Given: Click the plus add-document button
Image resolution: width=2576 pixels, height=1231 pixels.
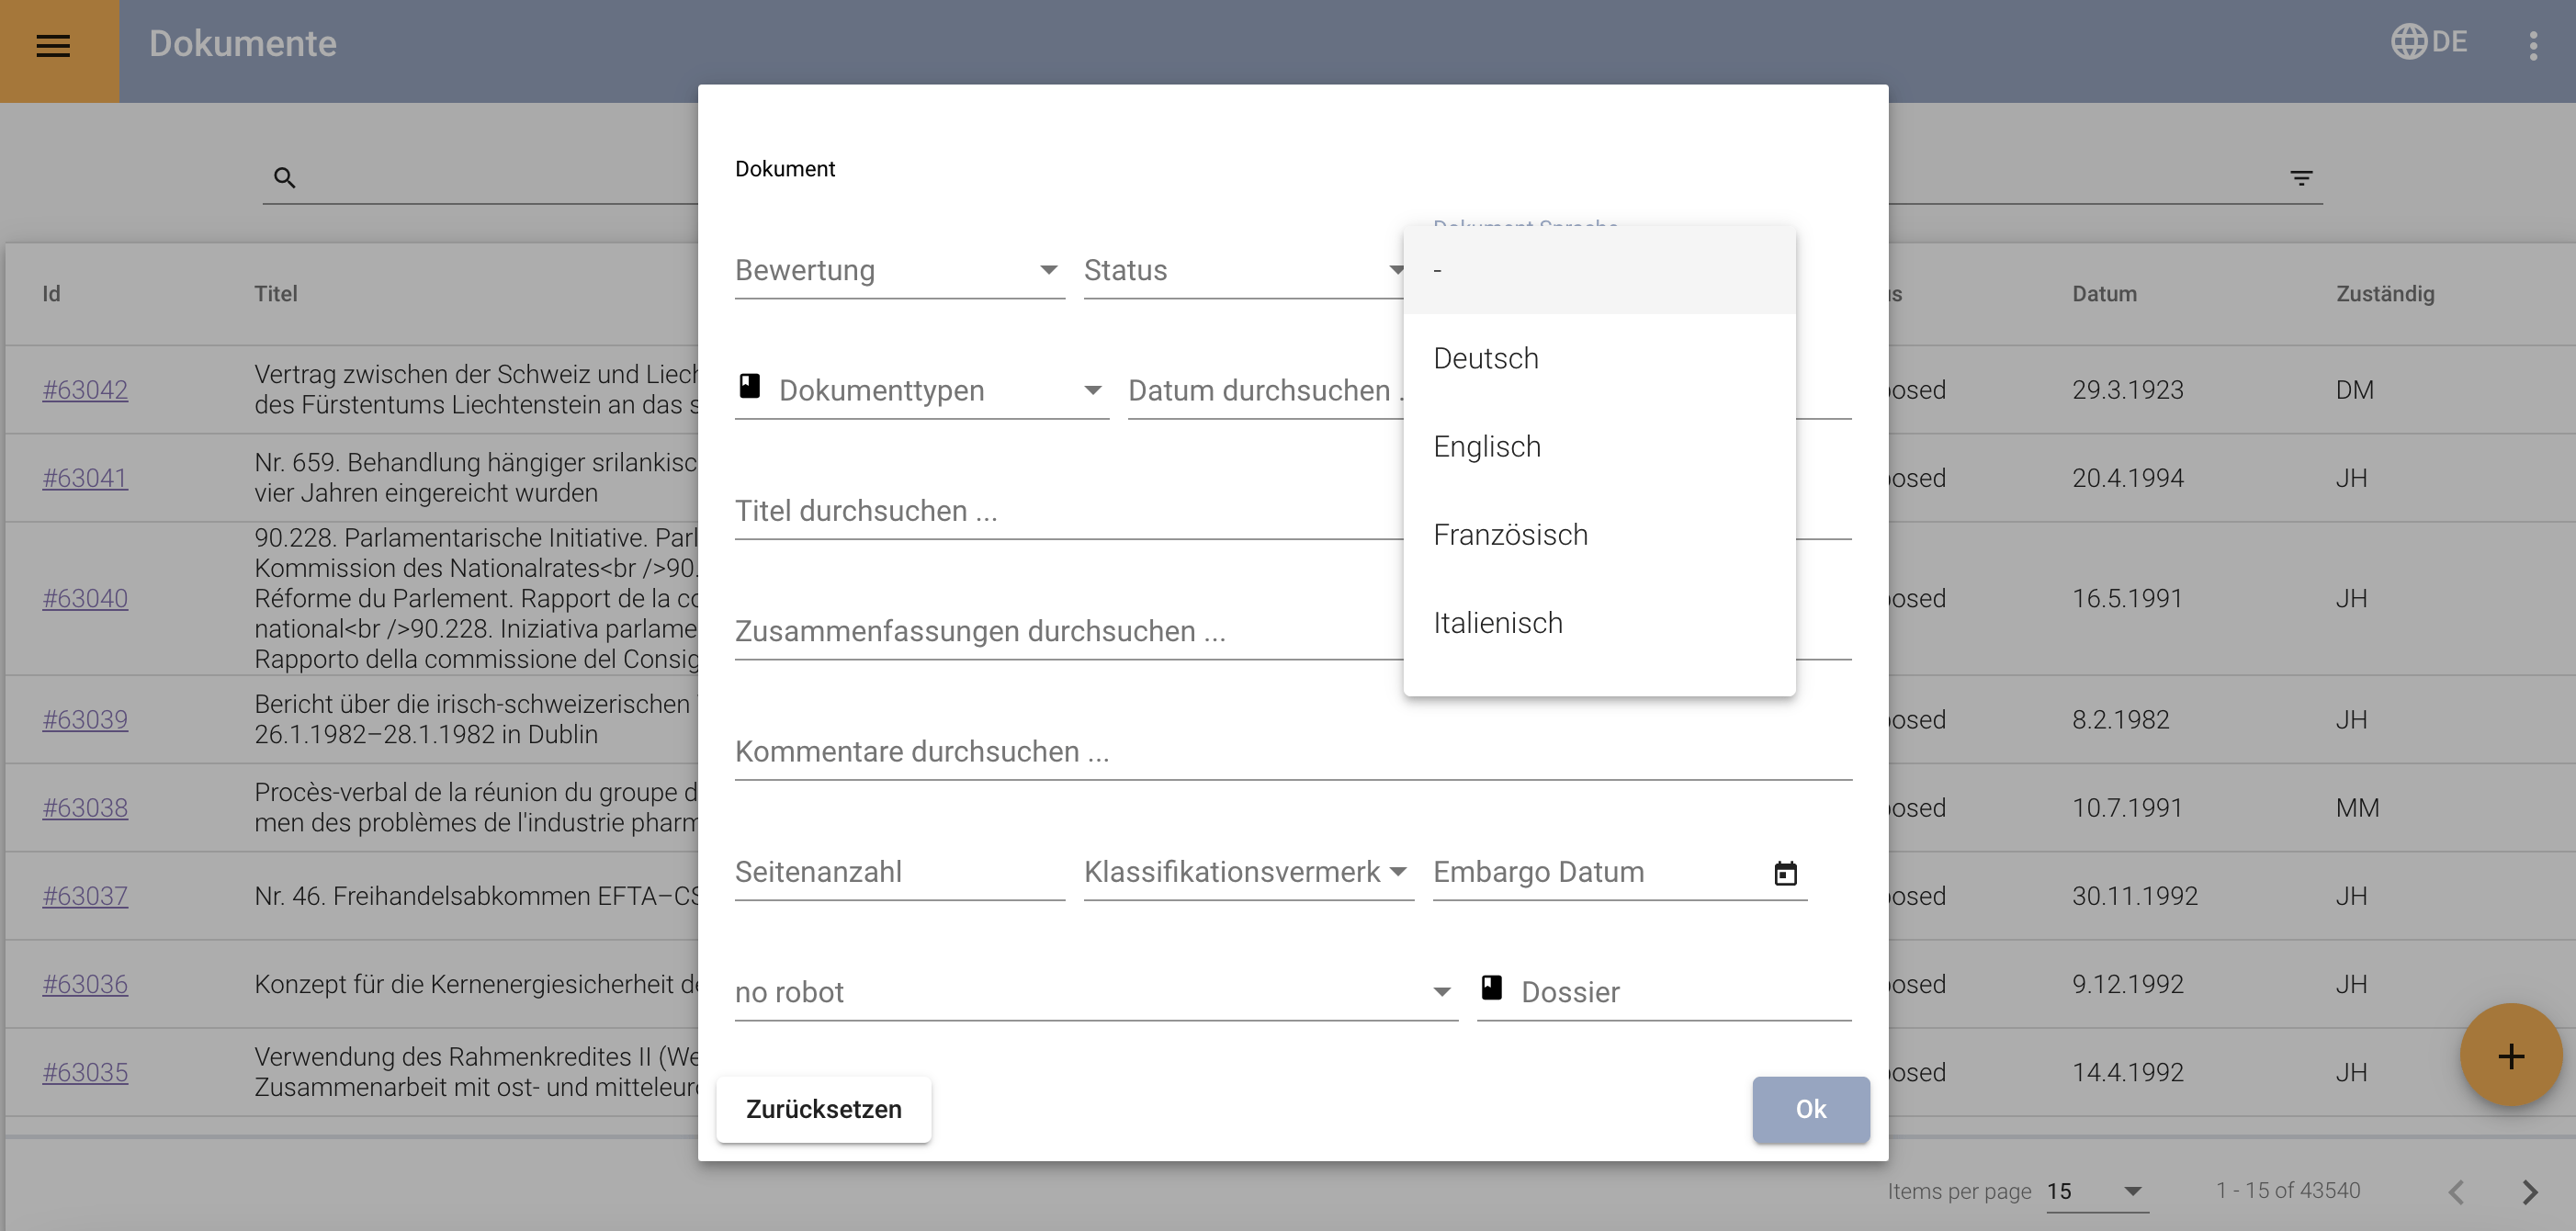Looking at the screenshot, I should [2510, 1055].
